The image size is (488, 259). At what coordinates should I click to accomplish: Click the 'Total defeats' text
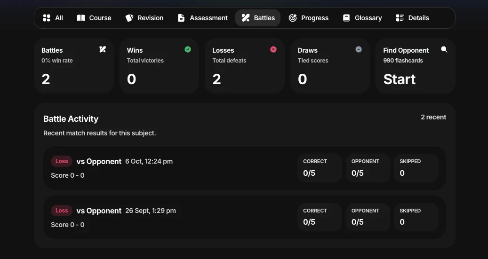tap(229, 61)
